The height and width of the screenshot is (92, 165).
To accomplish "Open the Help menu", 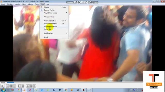I will tap(47, 4).
